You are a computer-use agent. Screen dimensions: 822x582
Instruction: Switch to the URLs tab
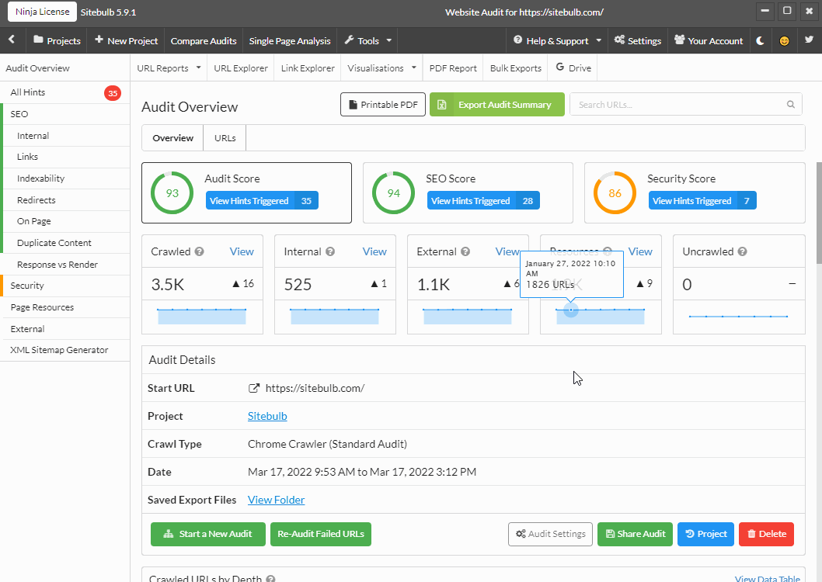[225, 138]
